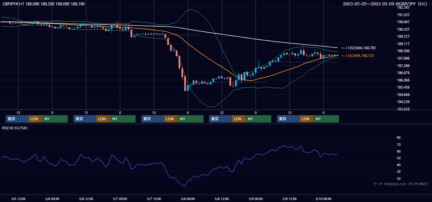Click price axis label 190.947
Viewport: 432px width, 202px height.
click(403, 22)
